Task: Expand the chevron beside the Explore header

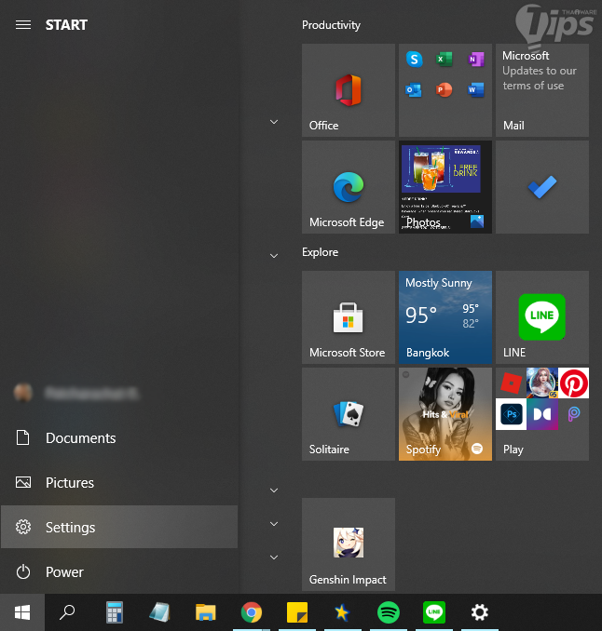Action: tap(274, 256)
